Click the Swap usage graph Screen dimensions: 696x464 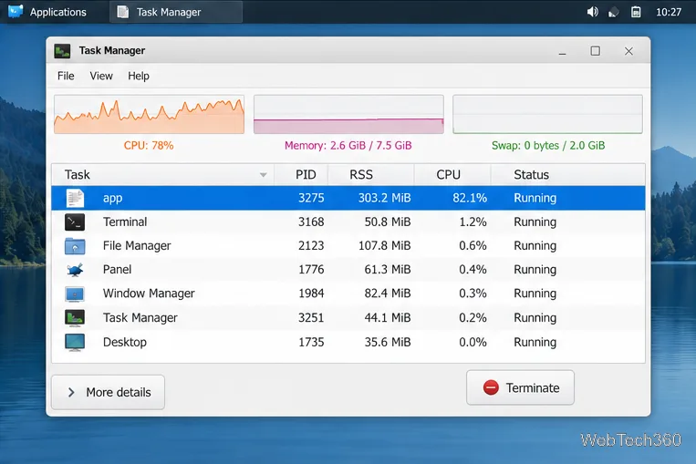coord(547,114)
